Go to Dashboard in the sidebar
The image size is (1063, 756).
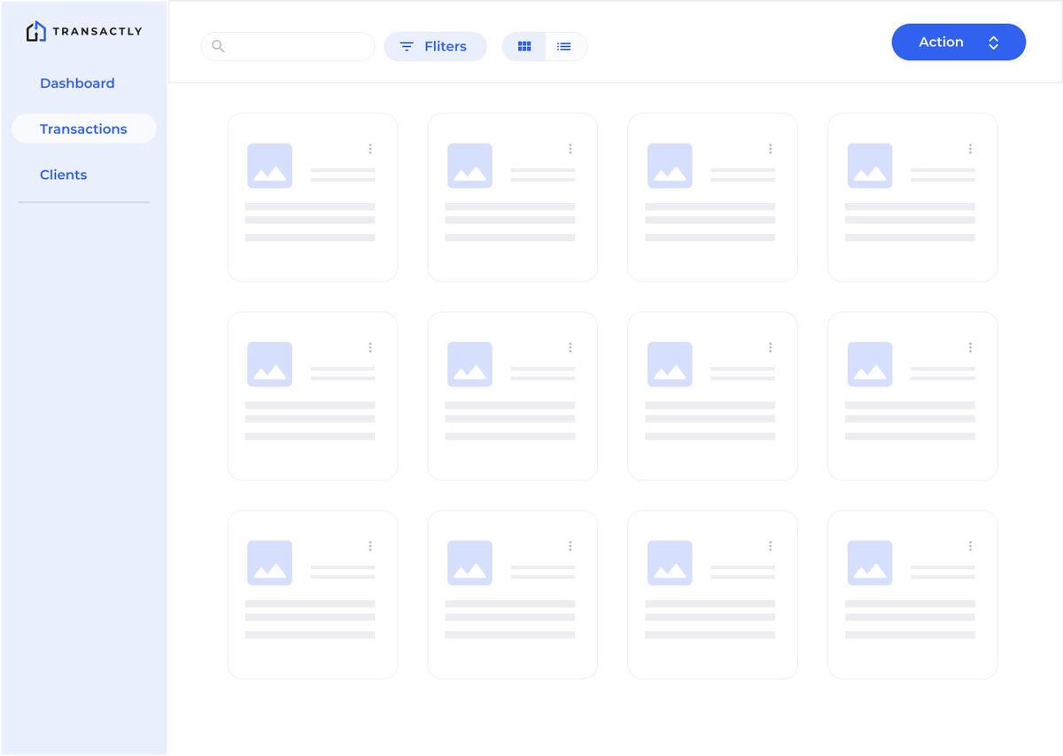(x=77, y=83)
